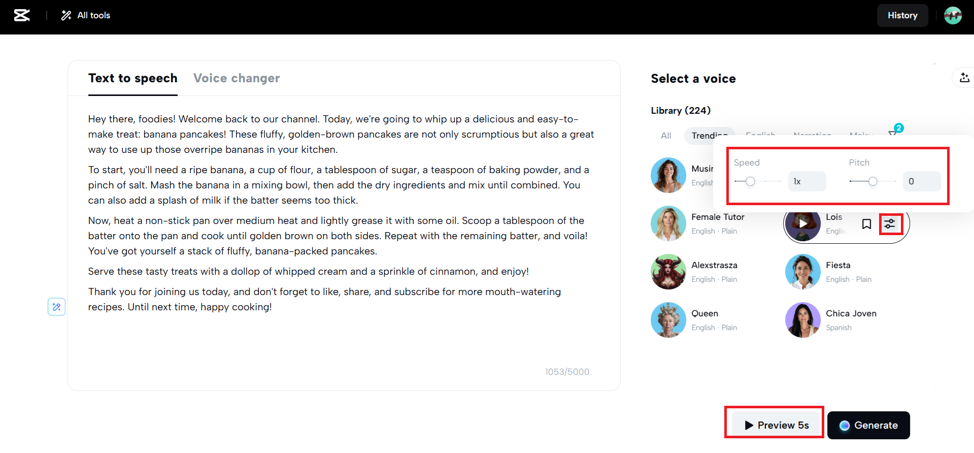Click the Generate button

tap(868, 425)
